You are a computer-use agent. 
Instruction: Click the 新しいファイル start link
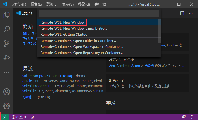tap(30, 34)
